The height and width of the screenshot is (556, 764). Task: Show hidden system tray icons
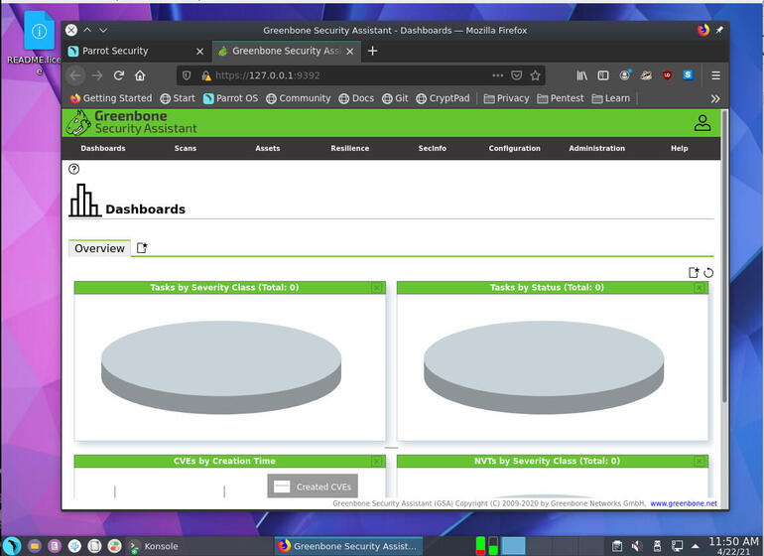point(696,546)
